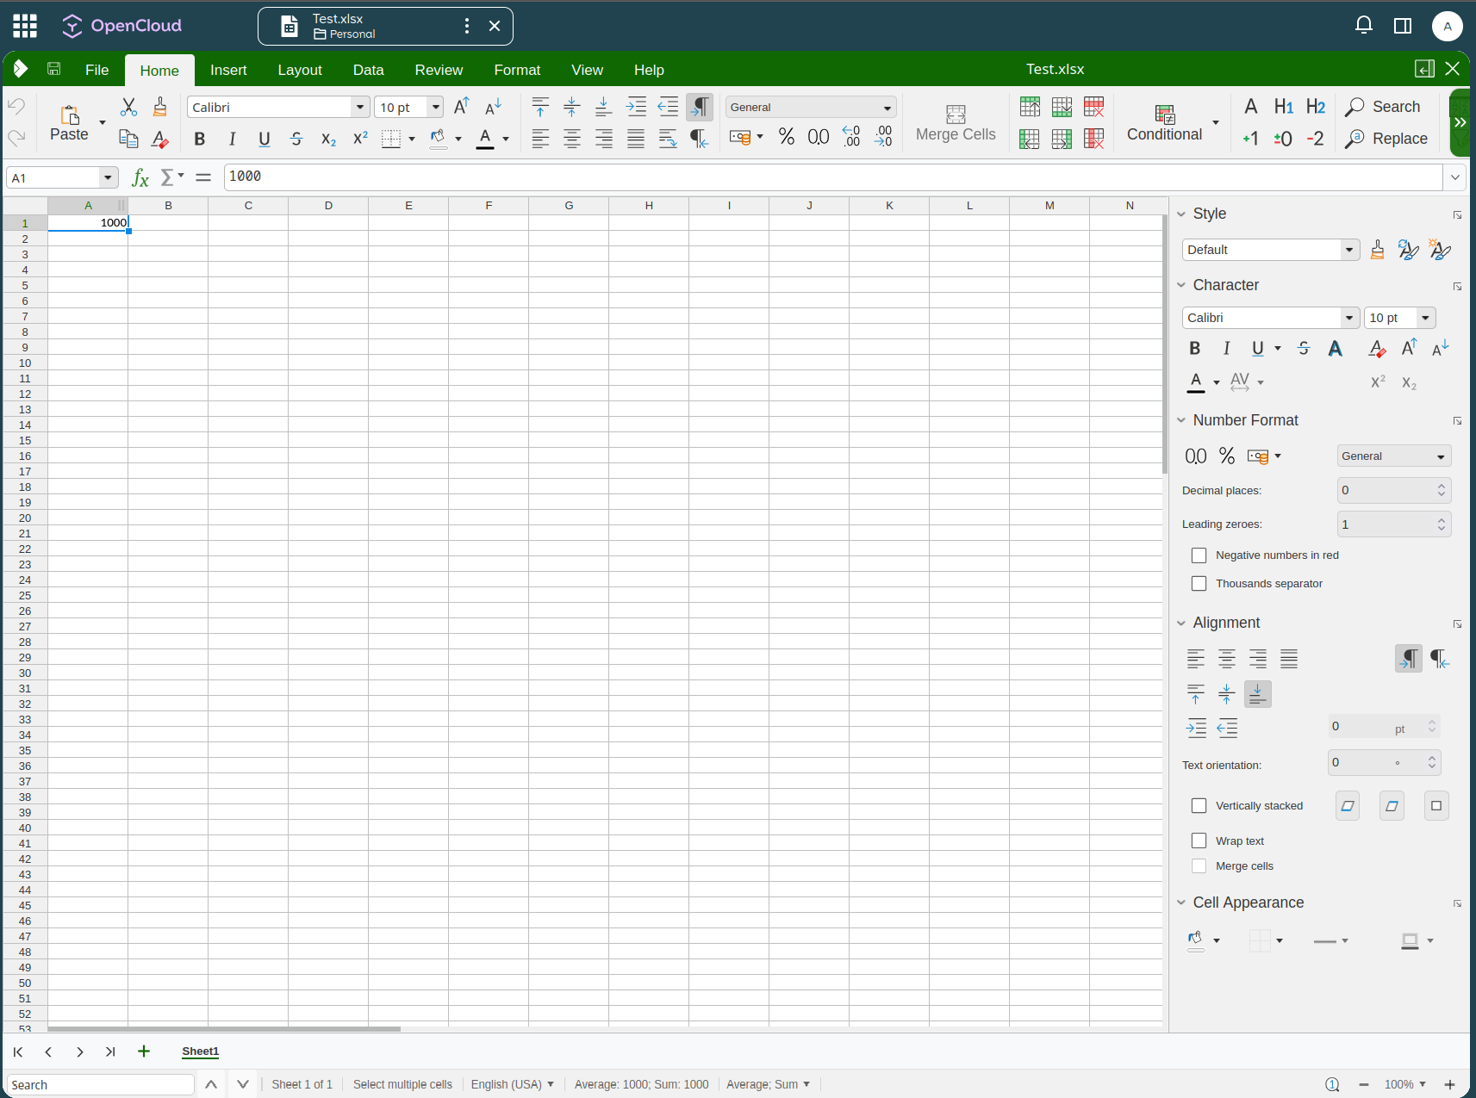Apply subscript from the toolbar

point(328,139)
